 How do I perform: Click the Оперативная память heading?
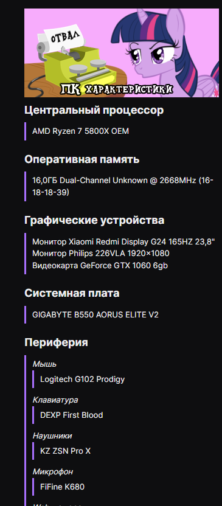click(x=82, y=159)
